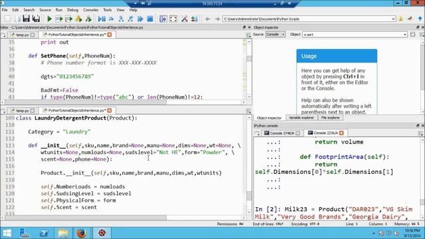Go to parent directory up-arrow icon
Screen dimensions: 425x239
tap(420, 19)
